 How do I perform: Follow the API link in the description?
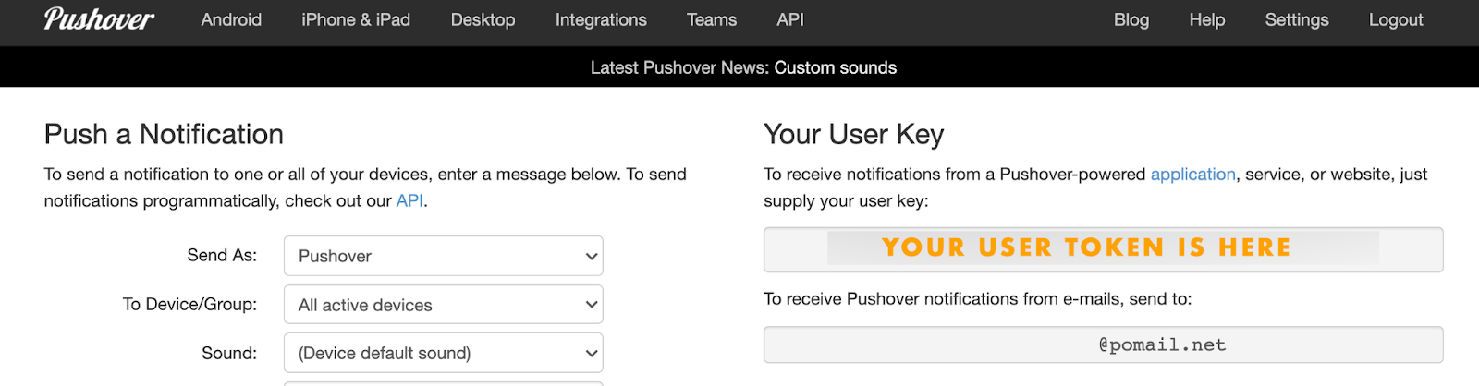click(409, 200)
